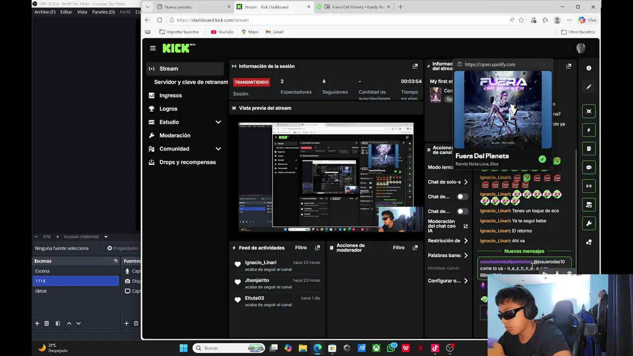Open Drops y recompensas in sidebar

click(187, 162)
